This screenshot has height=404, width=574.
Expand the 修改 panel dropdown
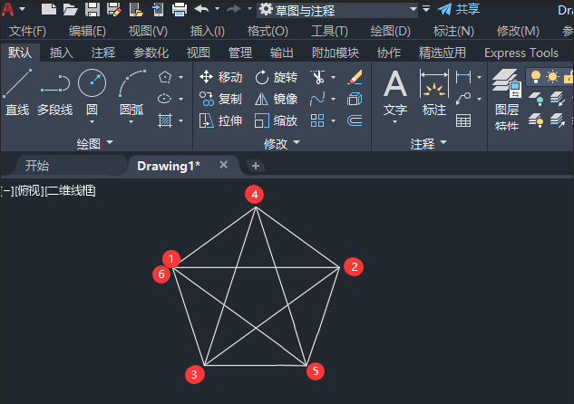point(282,143)
